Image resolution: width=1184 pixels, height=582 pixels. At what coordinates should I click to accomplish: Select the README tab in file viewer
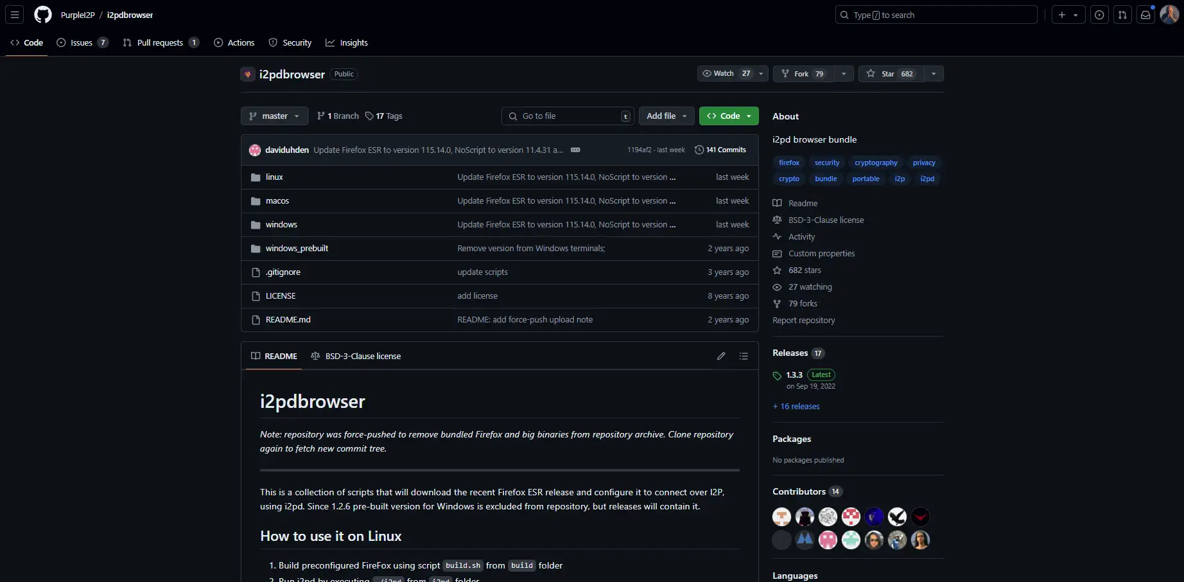tap(274, 356)
